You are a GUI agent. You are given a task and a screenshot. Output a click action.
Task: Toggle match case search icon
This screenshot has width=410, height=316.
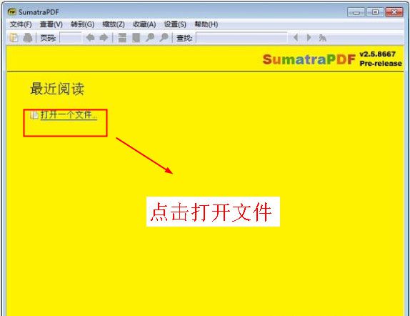pyautogui.click(x=322, y=38)
